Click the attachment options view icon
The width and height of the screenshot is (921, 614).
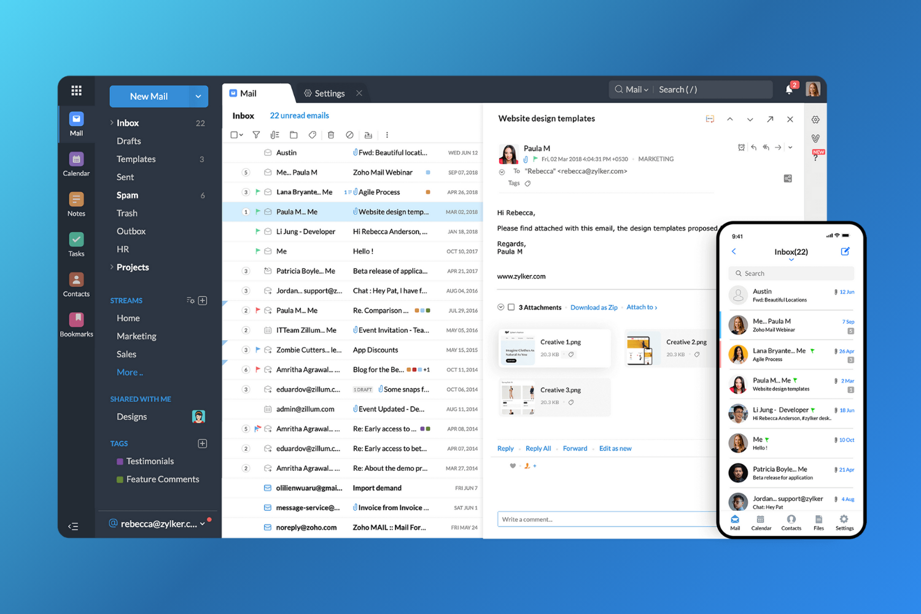[275, 135]
